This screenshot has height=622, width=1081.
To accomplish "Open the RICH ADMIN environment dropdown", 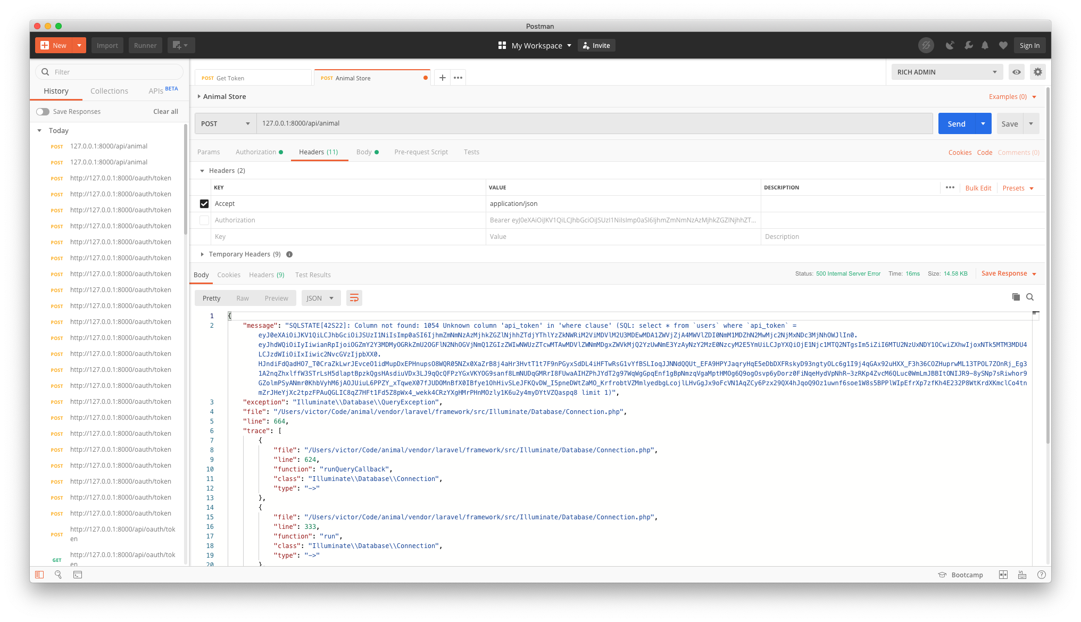I will click(x=947, y=72).
